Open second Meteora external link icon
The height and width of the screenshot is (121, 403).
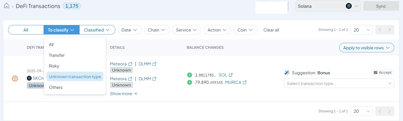click(130, 79)
